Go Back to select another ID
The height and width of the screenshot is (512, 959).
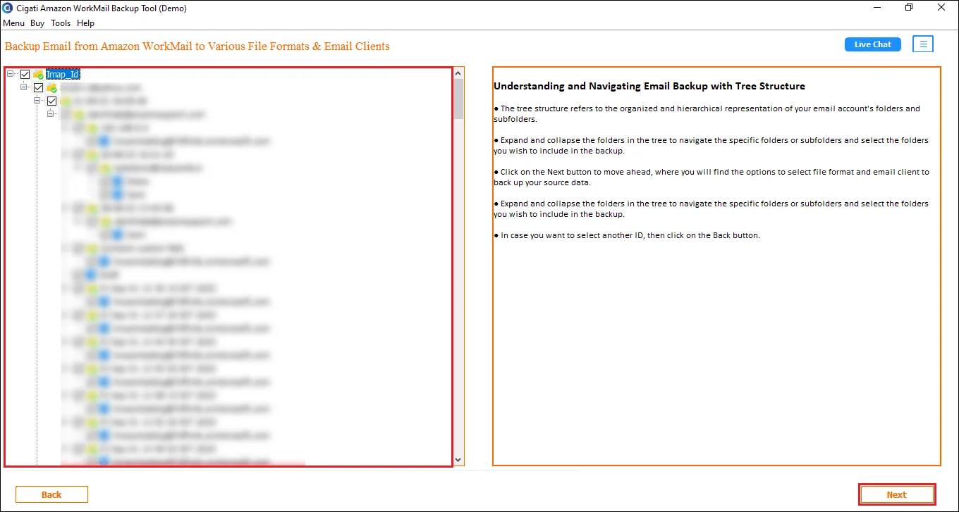[x=51, y=494]
